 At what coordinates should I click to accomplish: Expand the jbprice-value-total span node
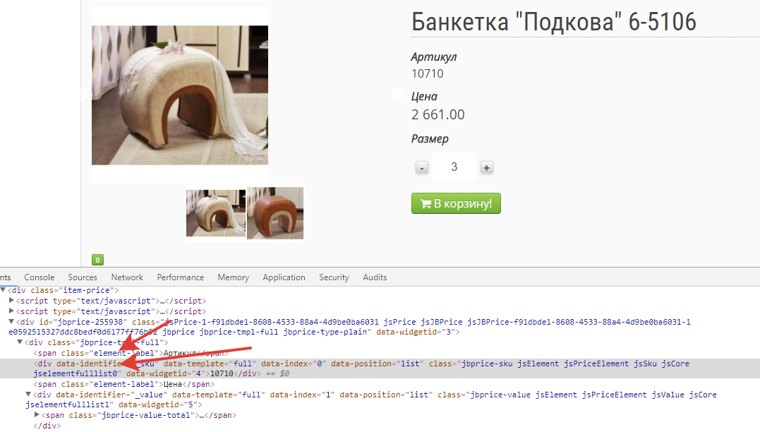37,416
